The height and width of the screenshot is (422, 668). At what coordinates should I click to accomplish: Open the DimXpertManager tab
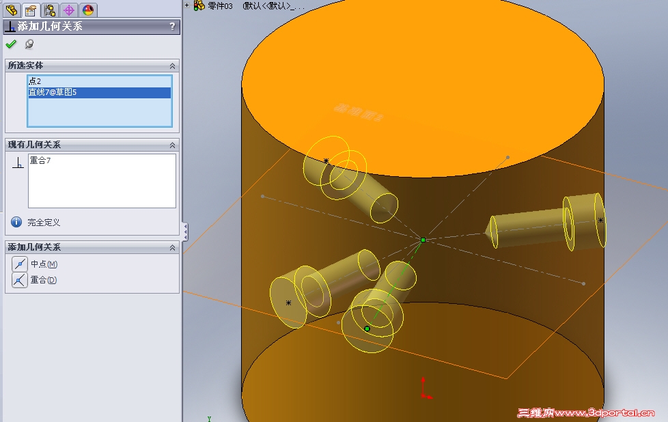(69, 10)
